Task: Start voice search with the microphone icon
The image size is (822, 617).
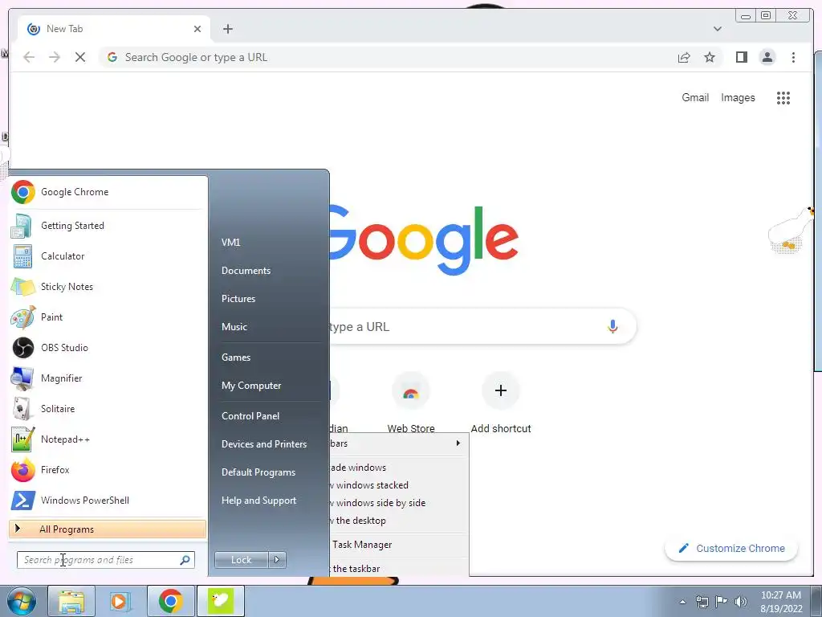Action: 612,326
